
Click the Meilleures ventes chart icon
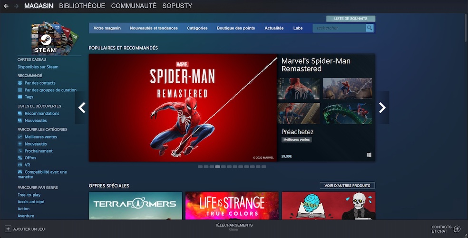[20, 137]
